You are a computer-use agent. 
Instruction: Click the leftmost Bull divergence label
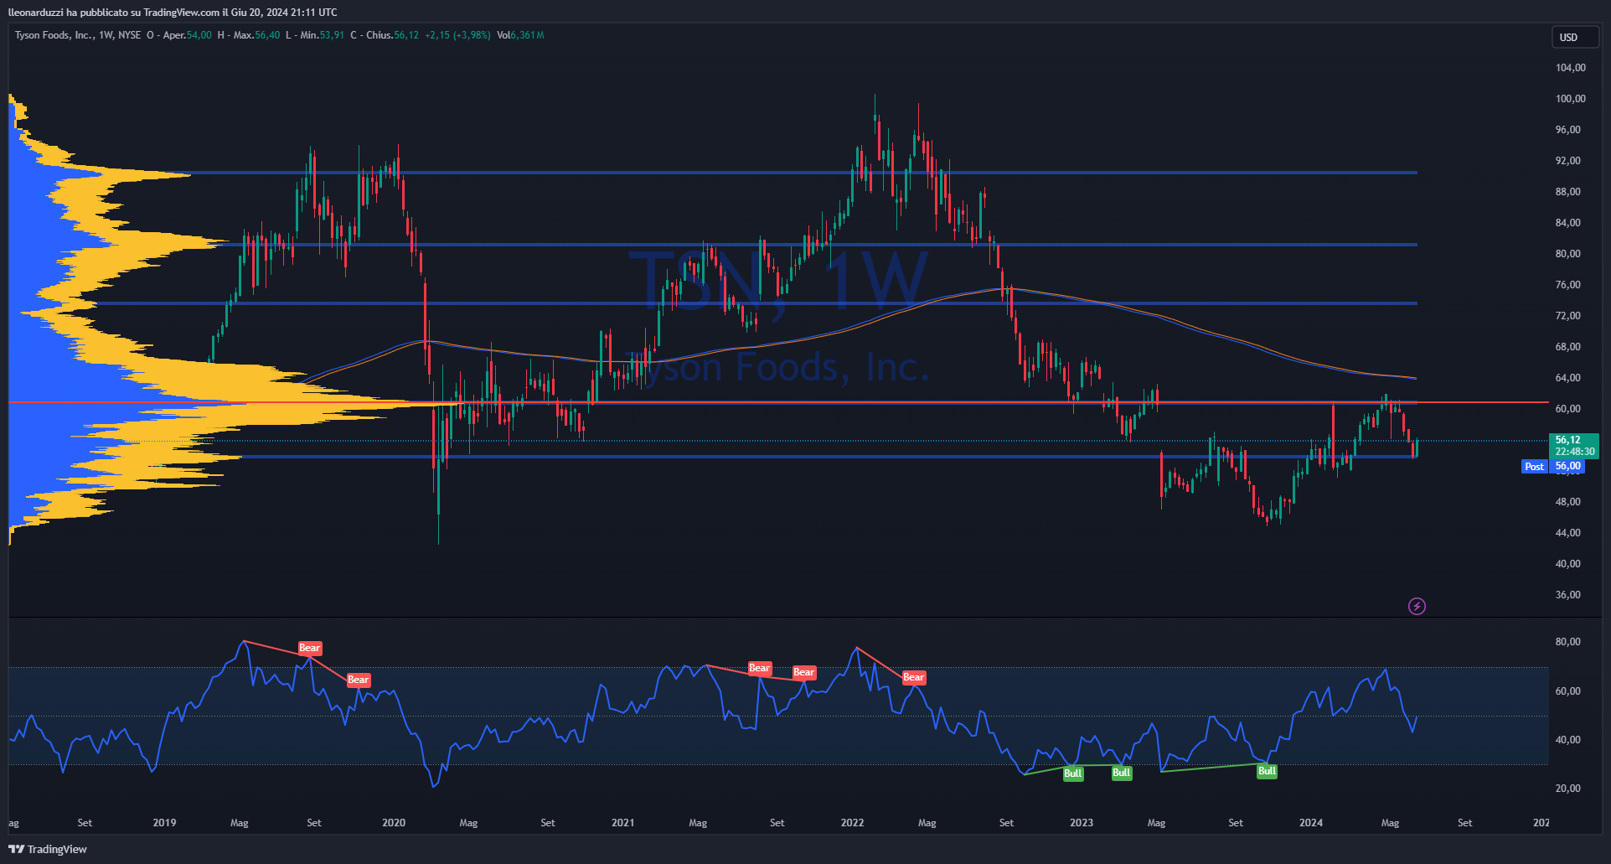[1072, 773]
